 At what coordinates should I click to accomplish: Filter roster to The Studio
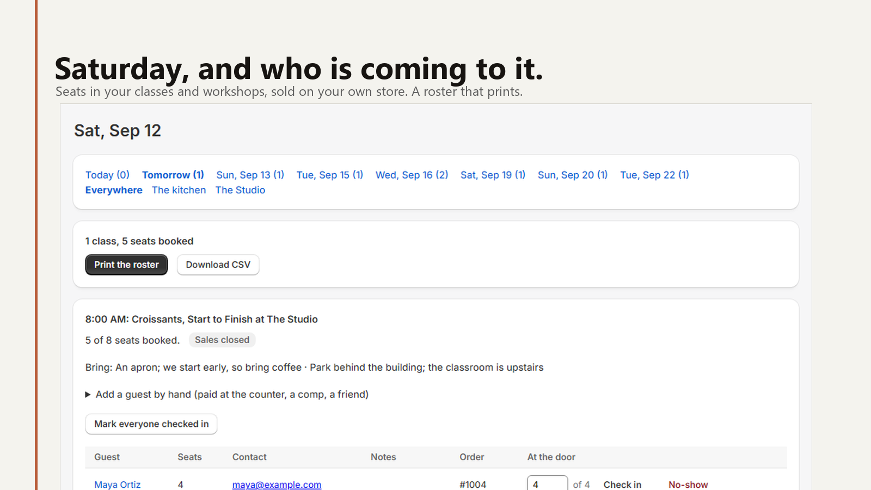(240, 190)
